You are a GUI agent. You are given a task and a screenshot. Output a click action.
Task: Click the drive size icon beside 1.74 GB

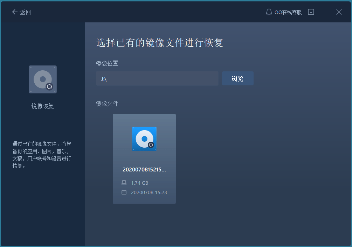click(124, 183)
